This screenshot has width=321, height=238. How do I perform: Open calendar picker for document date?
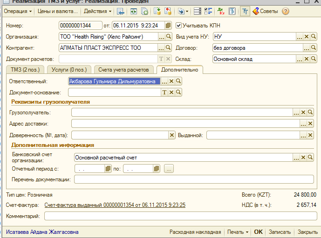pyautogui.click(x=168, y=26)
